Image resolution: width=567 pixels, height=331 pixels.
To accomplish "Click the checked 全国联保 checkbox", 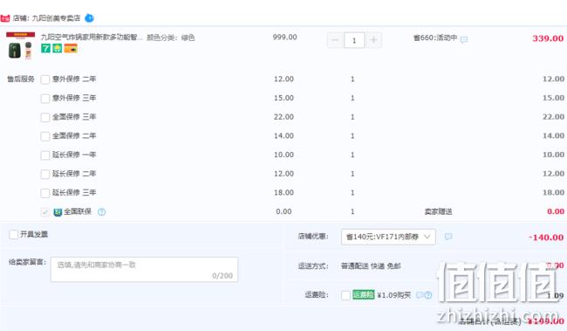I will (45, 212).
